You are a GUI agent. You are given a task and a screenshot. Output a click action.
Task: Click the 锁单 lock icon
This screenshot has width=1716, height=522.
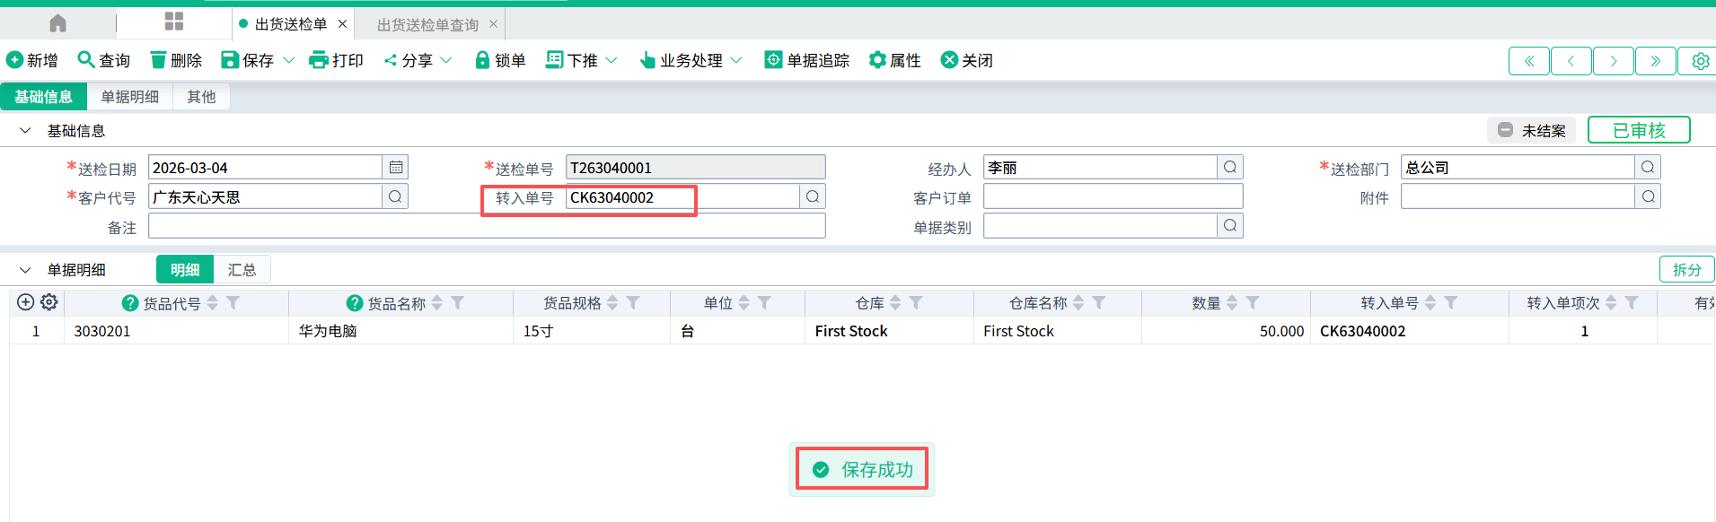(482, 60)
